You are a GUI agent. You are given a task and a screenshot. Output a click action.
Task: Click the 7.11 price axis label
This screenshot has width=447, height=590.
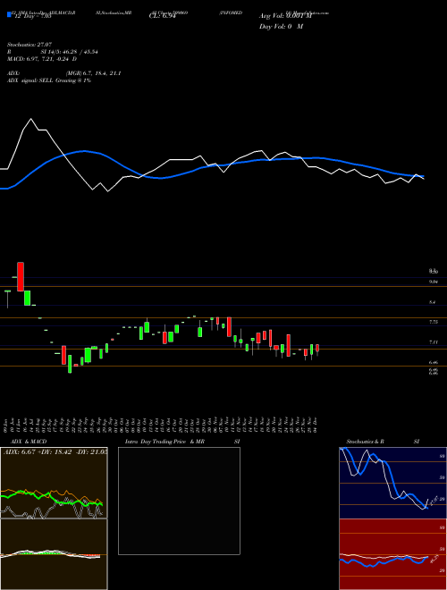coord(434,342)
